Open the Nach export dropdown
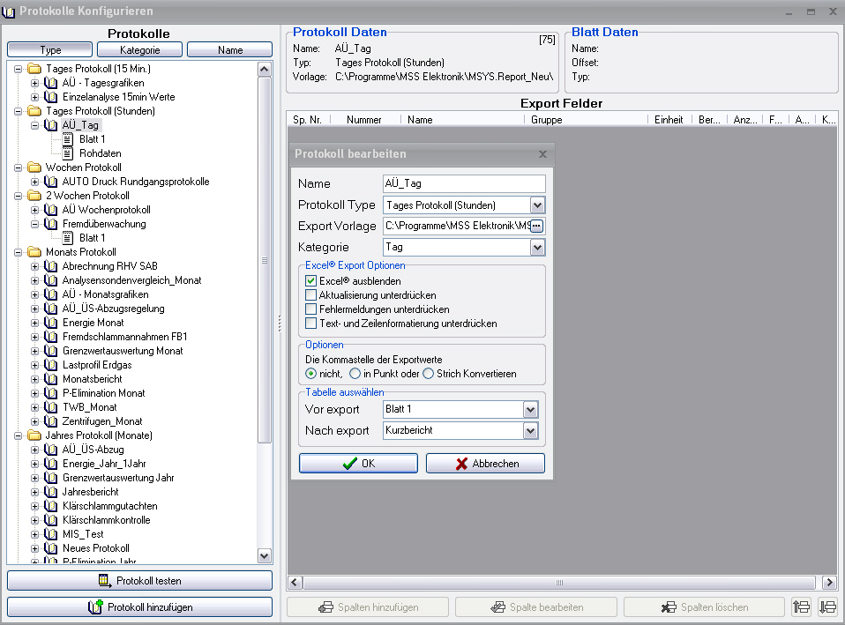The image size is (845, 625). (x=530, y=431)
